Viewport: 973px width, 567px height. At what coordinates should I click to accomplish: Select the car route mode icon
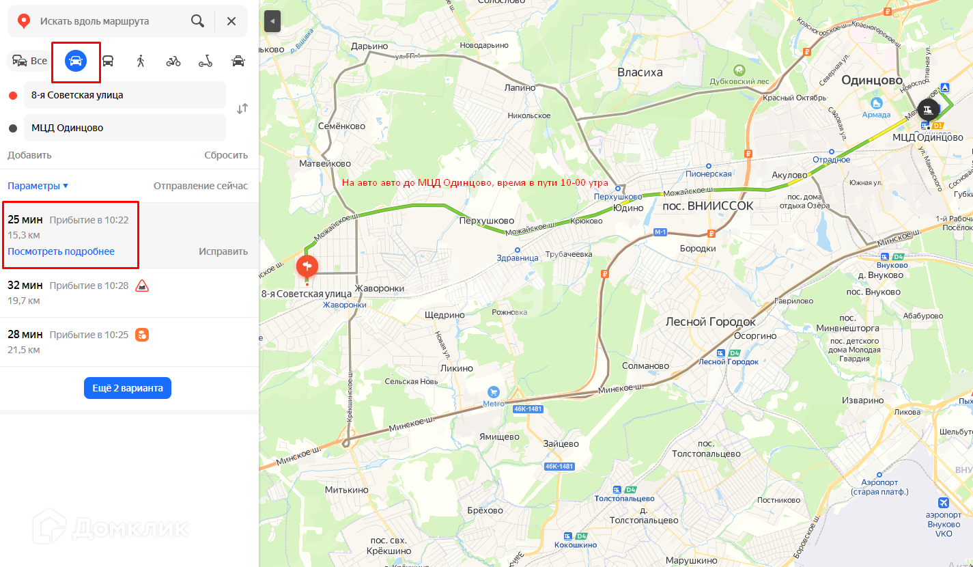click(x=76, y=61)
